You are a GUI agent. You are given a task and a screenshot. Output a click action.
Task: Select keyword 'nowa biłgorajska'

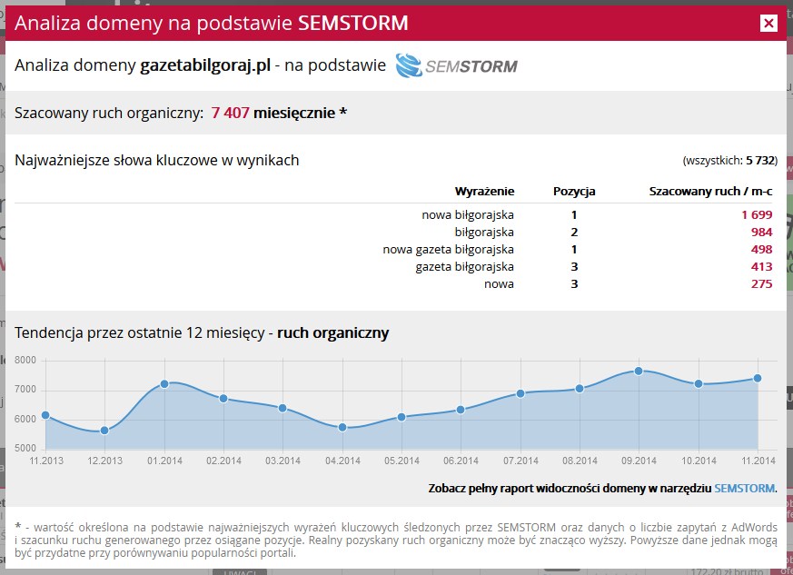click(x=468, y=215)
